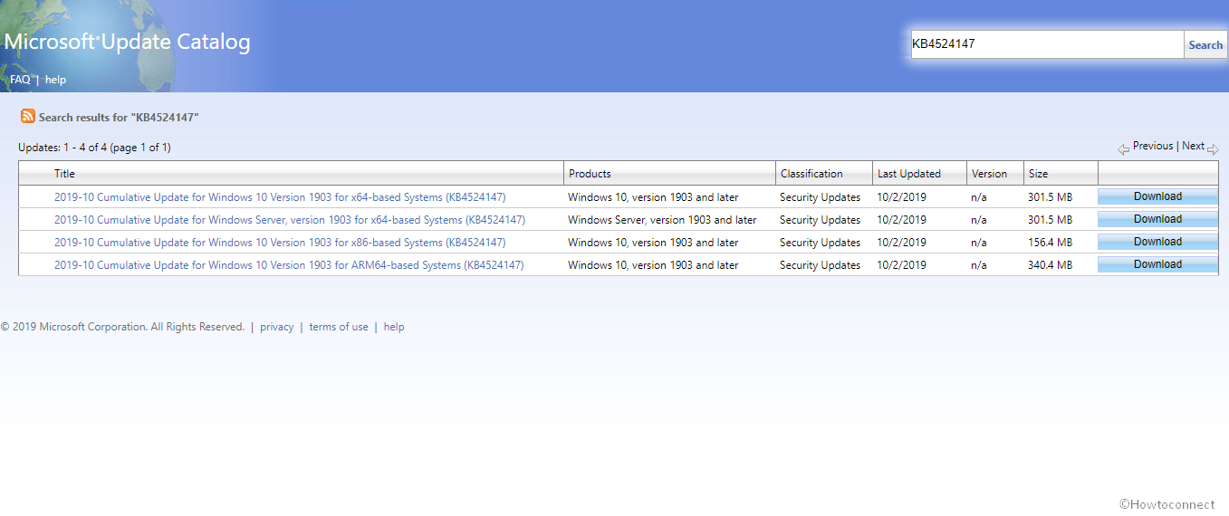This screenshot has height=516, width=1229.
Task: Go to Next results page link
Action: click(x=1194, y=146)
